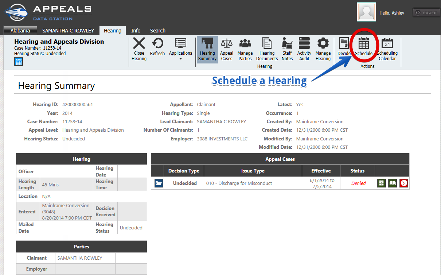Switch to the SAMANTHA C ROWLEY tab
441x275 pixels.
coord(68,31)
